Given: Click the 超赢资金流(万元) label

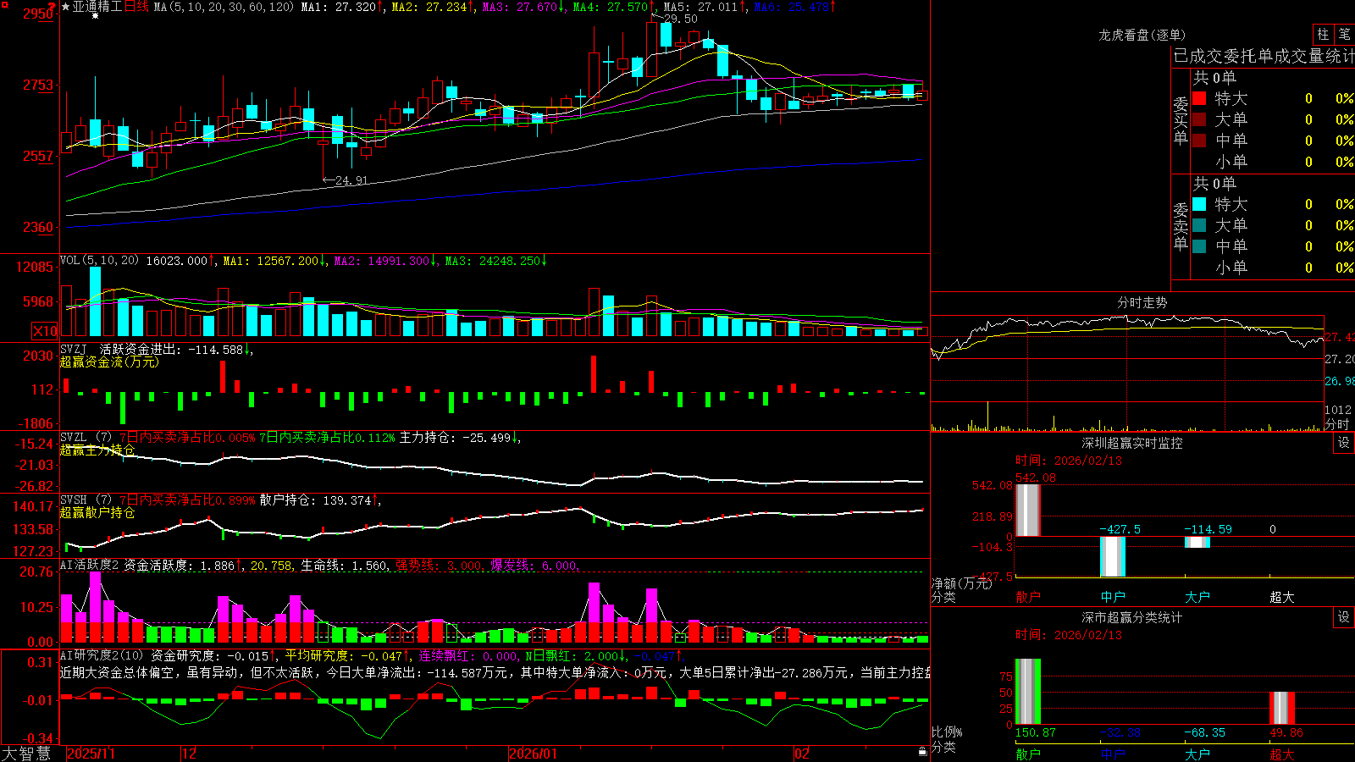Looking at the screenshot, I should pyautogui.click(x=109, y=362).
